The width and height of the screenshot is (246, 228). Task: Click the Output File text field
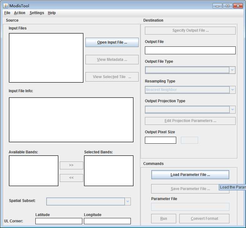[190, 50]
